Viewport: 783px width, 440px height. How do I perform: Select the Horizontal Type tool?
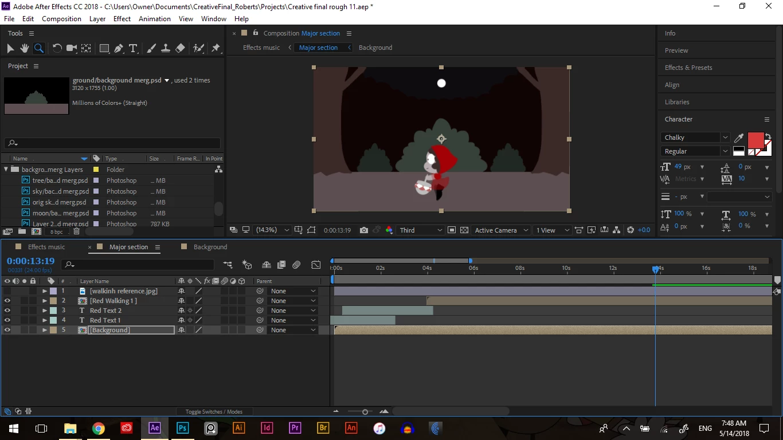pos(133,49)
